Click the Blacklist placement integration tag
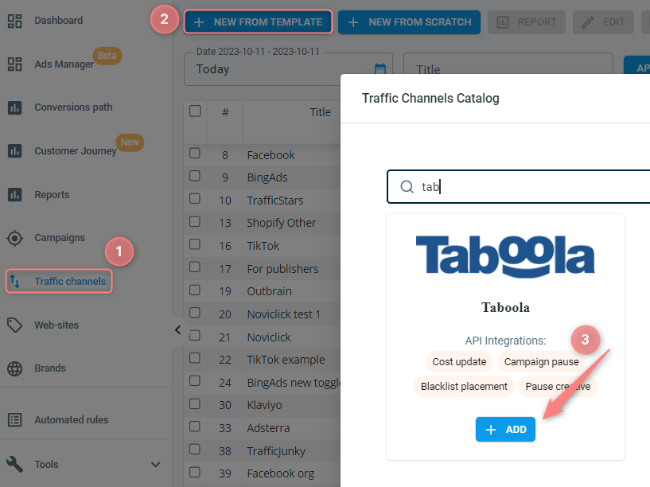 [464, 386]
